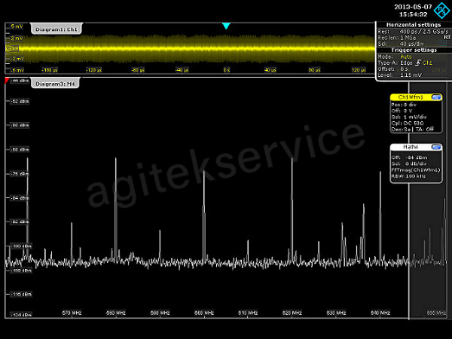
Task: Open the Horizontal settings header
Action: 413,24
